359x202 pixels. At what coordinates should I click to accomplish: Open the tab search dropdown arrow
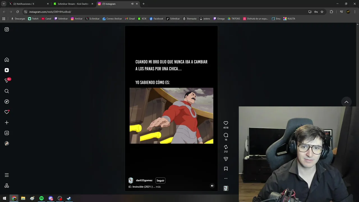coord(4,4)
